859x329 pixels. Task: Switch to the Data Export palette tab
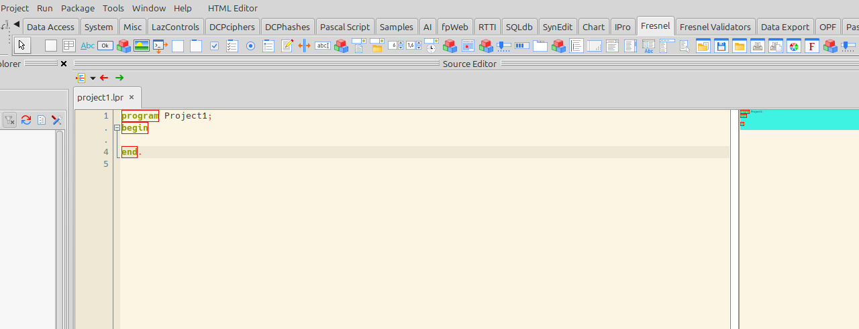coord(785,27)
